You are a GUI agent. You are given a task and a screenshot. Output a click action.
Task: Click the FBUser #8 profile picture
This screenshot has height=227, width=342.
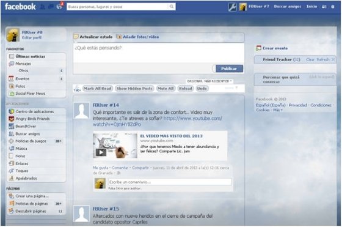pyautogui.click(x=13, y=35)
